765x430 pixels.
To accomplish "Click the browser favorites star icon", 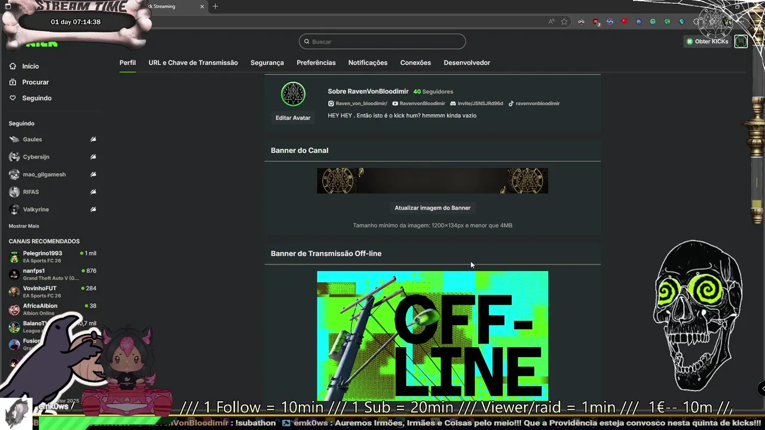I will [x=564, y=21].
